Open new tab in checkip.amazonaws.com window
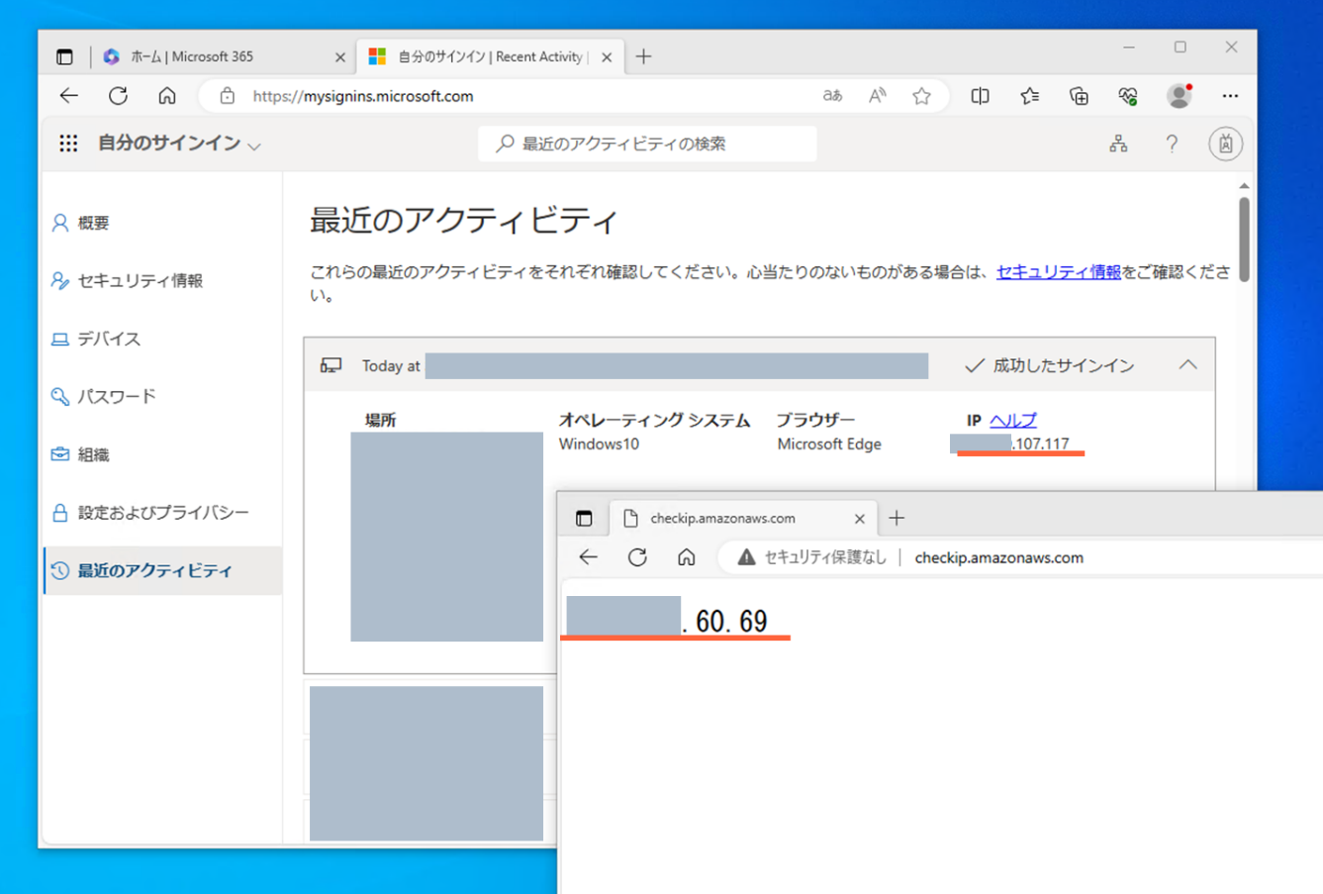 897,518
